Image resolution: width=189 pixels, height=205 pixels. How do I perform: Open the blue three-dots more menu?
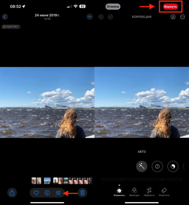click(x=89, y=17)
